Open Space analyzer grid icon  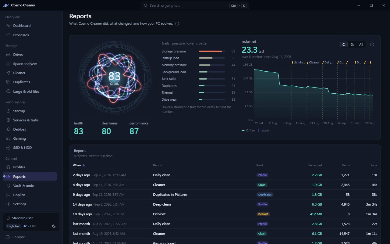(8, 64)
